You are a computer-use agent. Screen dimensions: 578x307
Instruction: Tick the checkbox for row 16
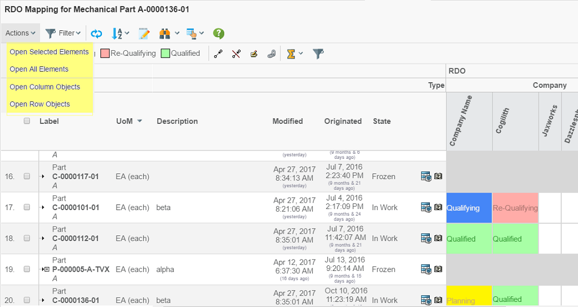(x=26, y=176)
